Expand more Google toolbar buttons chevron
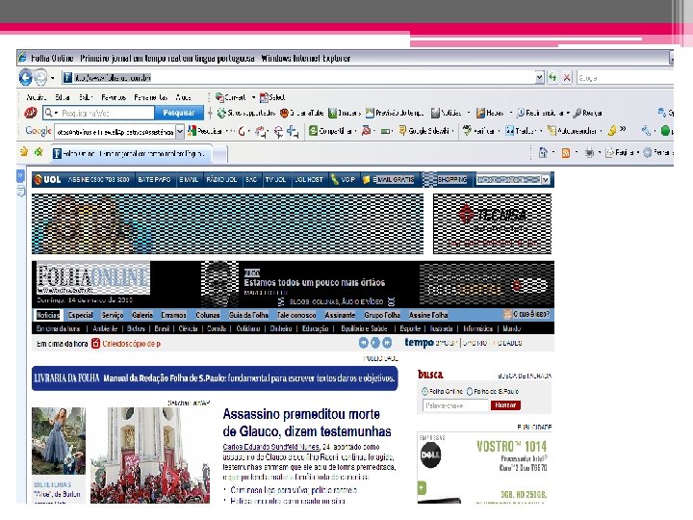The width and height of the screenshot is (693, 520). [x=623, y=129]
